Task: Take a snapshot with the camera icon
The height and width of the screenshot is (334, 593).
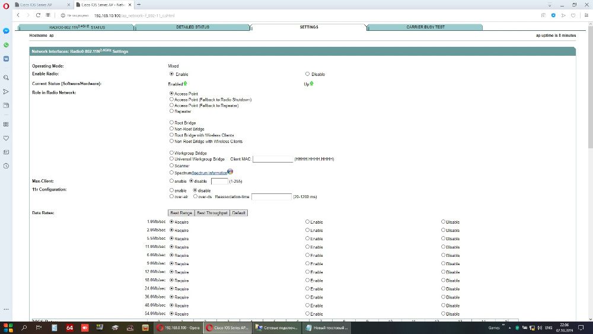Action: pos(543,15)
